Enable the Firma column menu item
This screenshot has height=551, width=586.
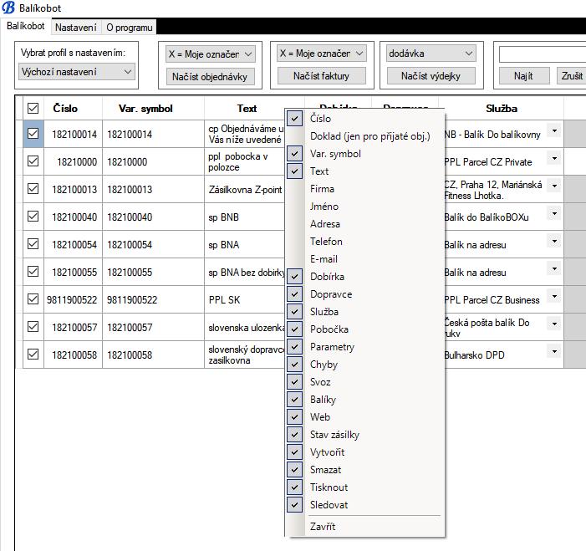point(365,189)
